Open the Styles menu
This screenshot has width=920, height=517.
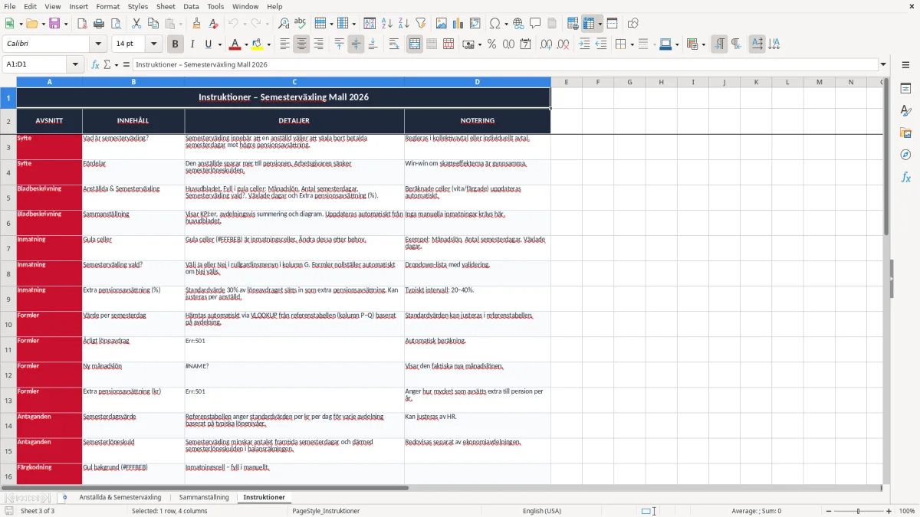[x=138, y=6]
